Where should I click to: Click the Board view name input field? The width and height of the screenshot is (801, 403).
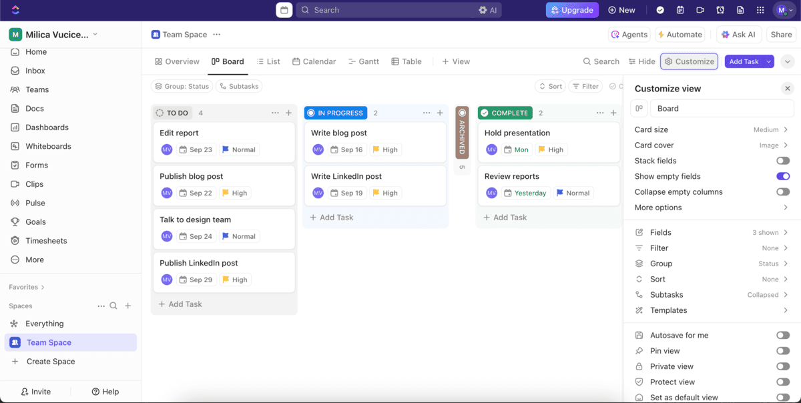[x=721, y=108]
